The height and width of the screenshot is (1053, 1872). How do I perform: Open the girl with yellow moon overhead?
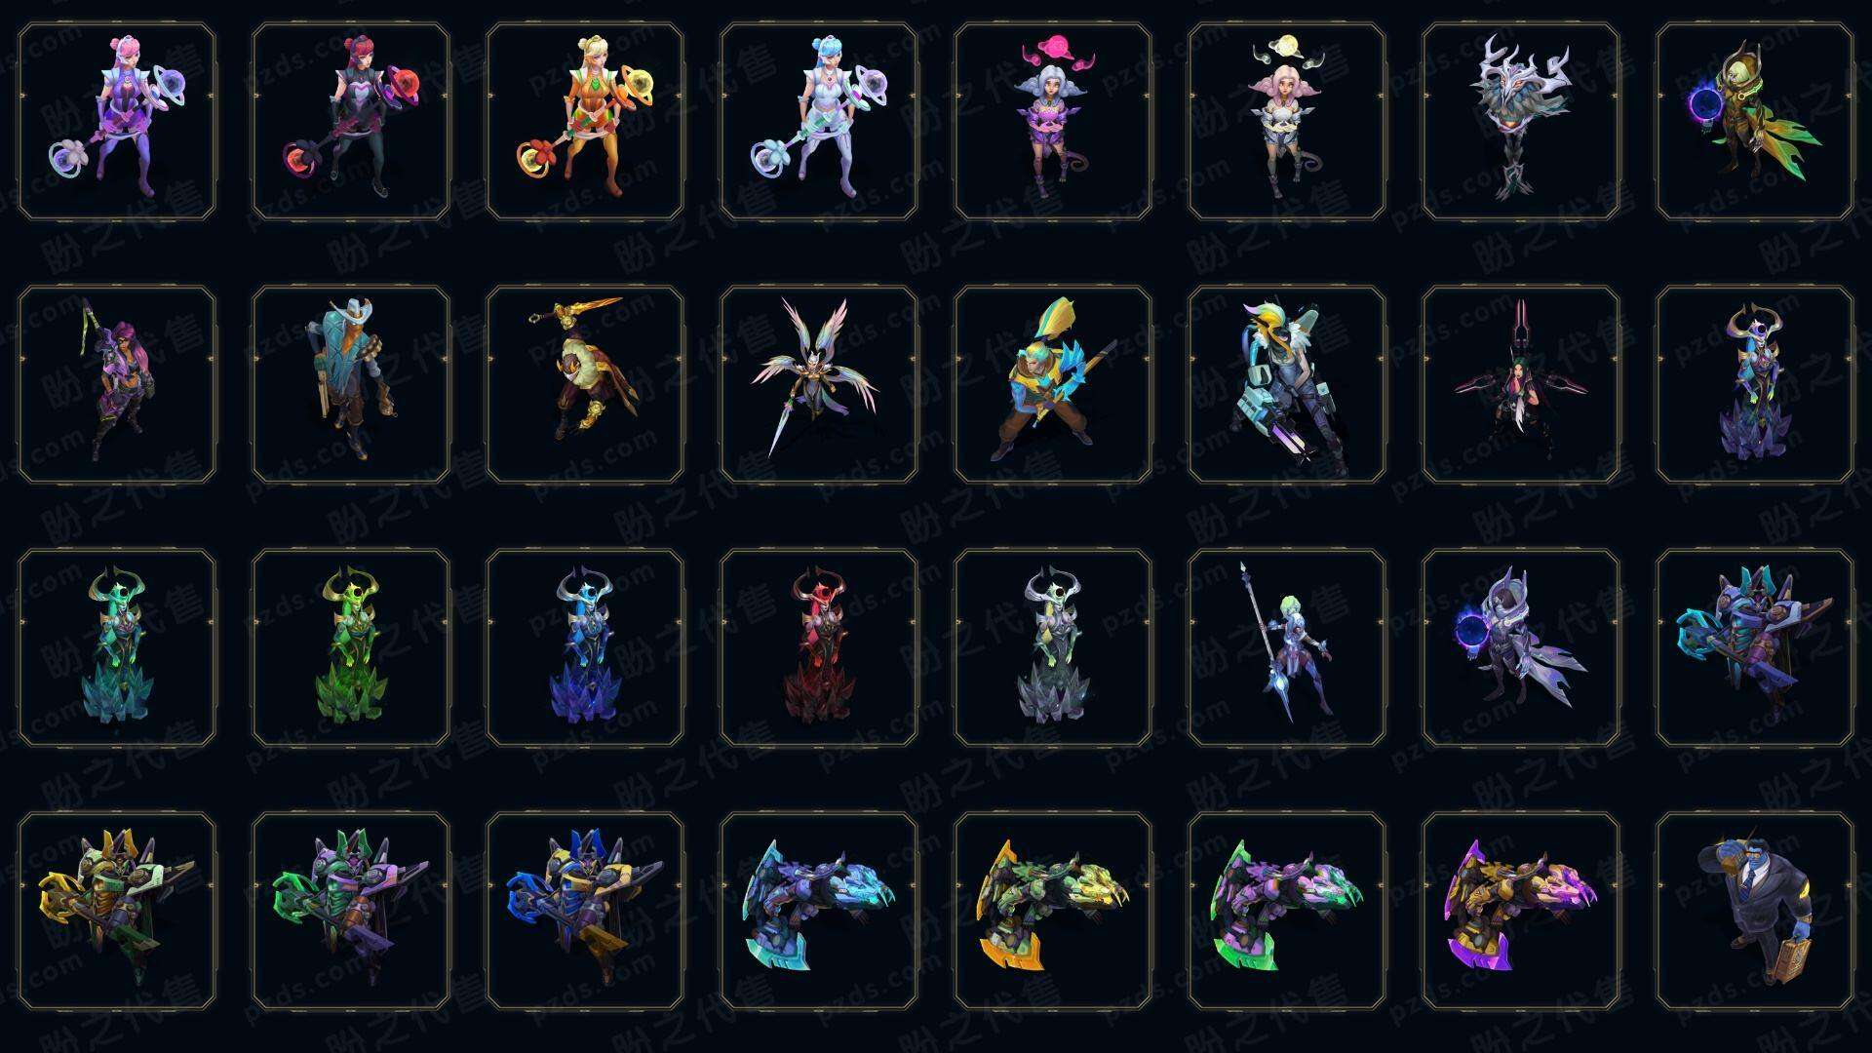pos(1287,121)
